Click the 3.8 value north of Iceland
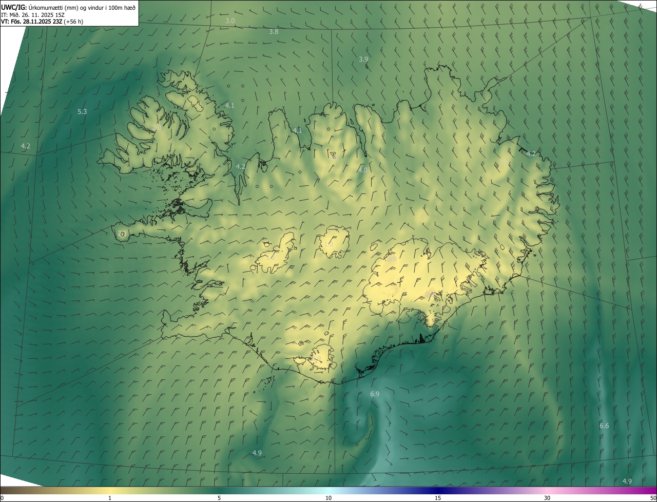Screen dimensions: 657x502 pyautogui.click(x=274, y=32)
